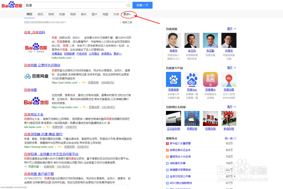Refresh hot searches with 换一换
Screen dimensions: 283x189
click(230, 138)
